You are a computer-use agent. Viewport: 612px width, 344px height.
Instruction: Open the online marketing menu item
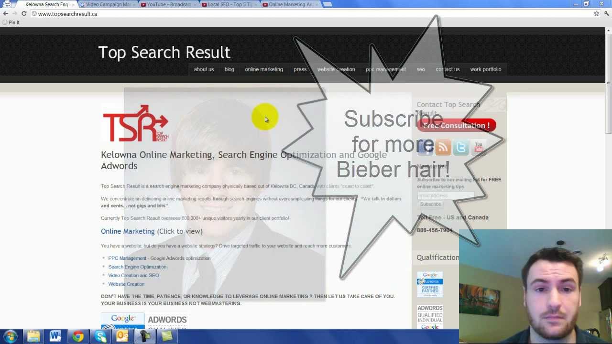pos(264,69)
